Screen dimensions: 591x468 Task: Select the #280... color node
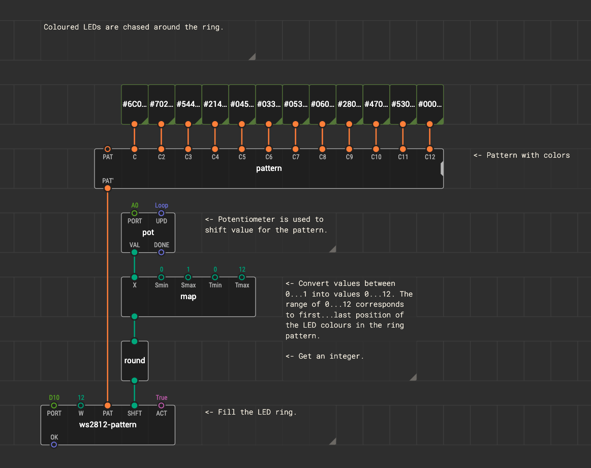click(x=350, y=104)
